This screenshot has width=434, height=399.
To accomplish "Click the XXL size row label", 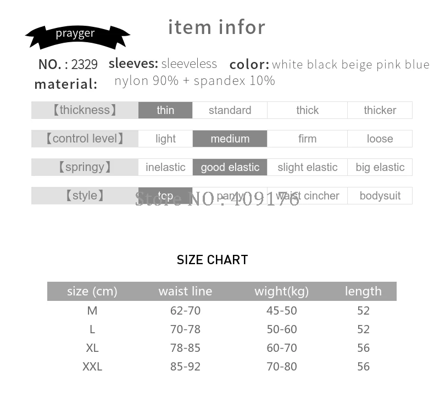I will coord(92,367).
